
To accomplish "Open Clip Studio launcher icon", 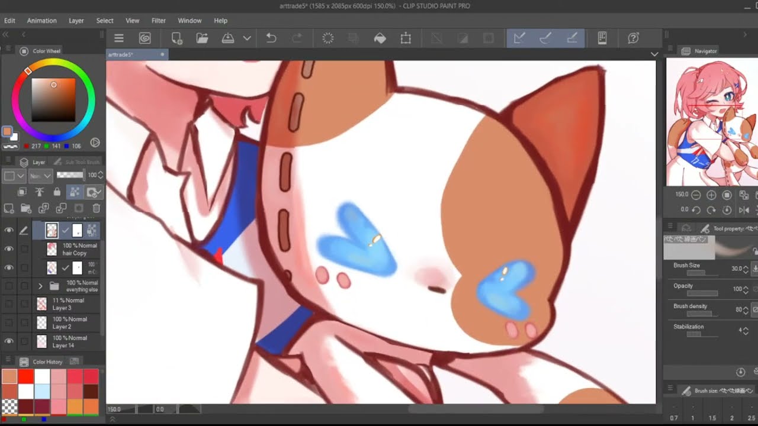I will coord(144,38).
